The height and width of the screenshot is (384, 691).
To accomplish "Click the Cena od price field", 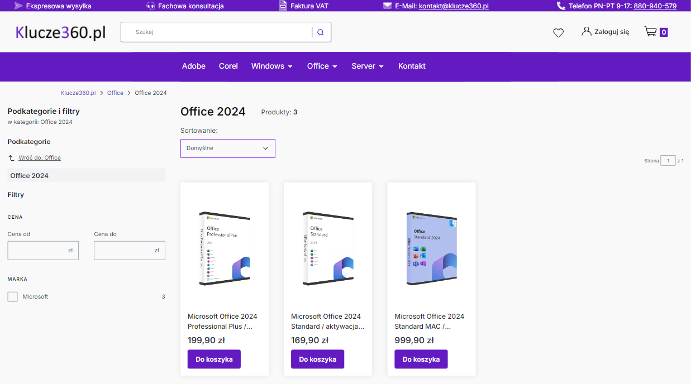I will (43, 251).
